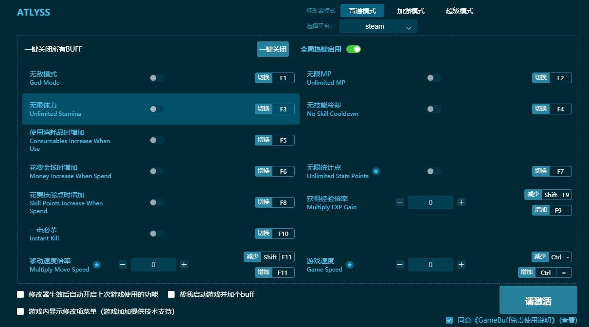The height and width of the screenshot is (327, 589).
Task: Check the 帮我启动游戏并加个buff checkbox
Action: pyautogui.click(x=171, y=294)
